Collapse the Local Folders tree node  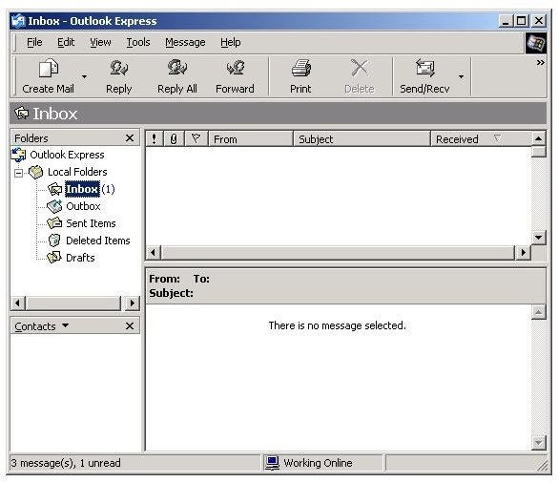pos(18,173)
